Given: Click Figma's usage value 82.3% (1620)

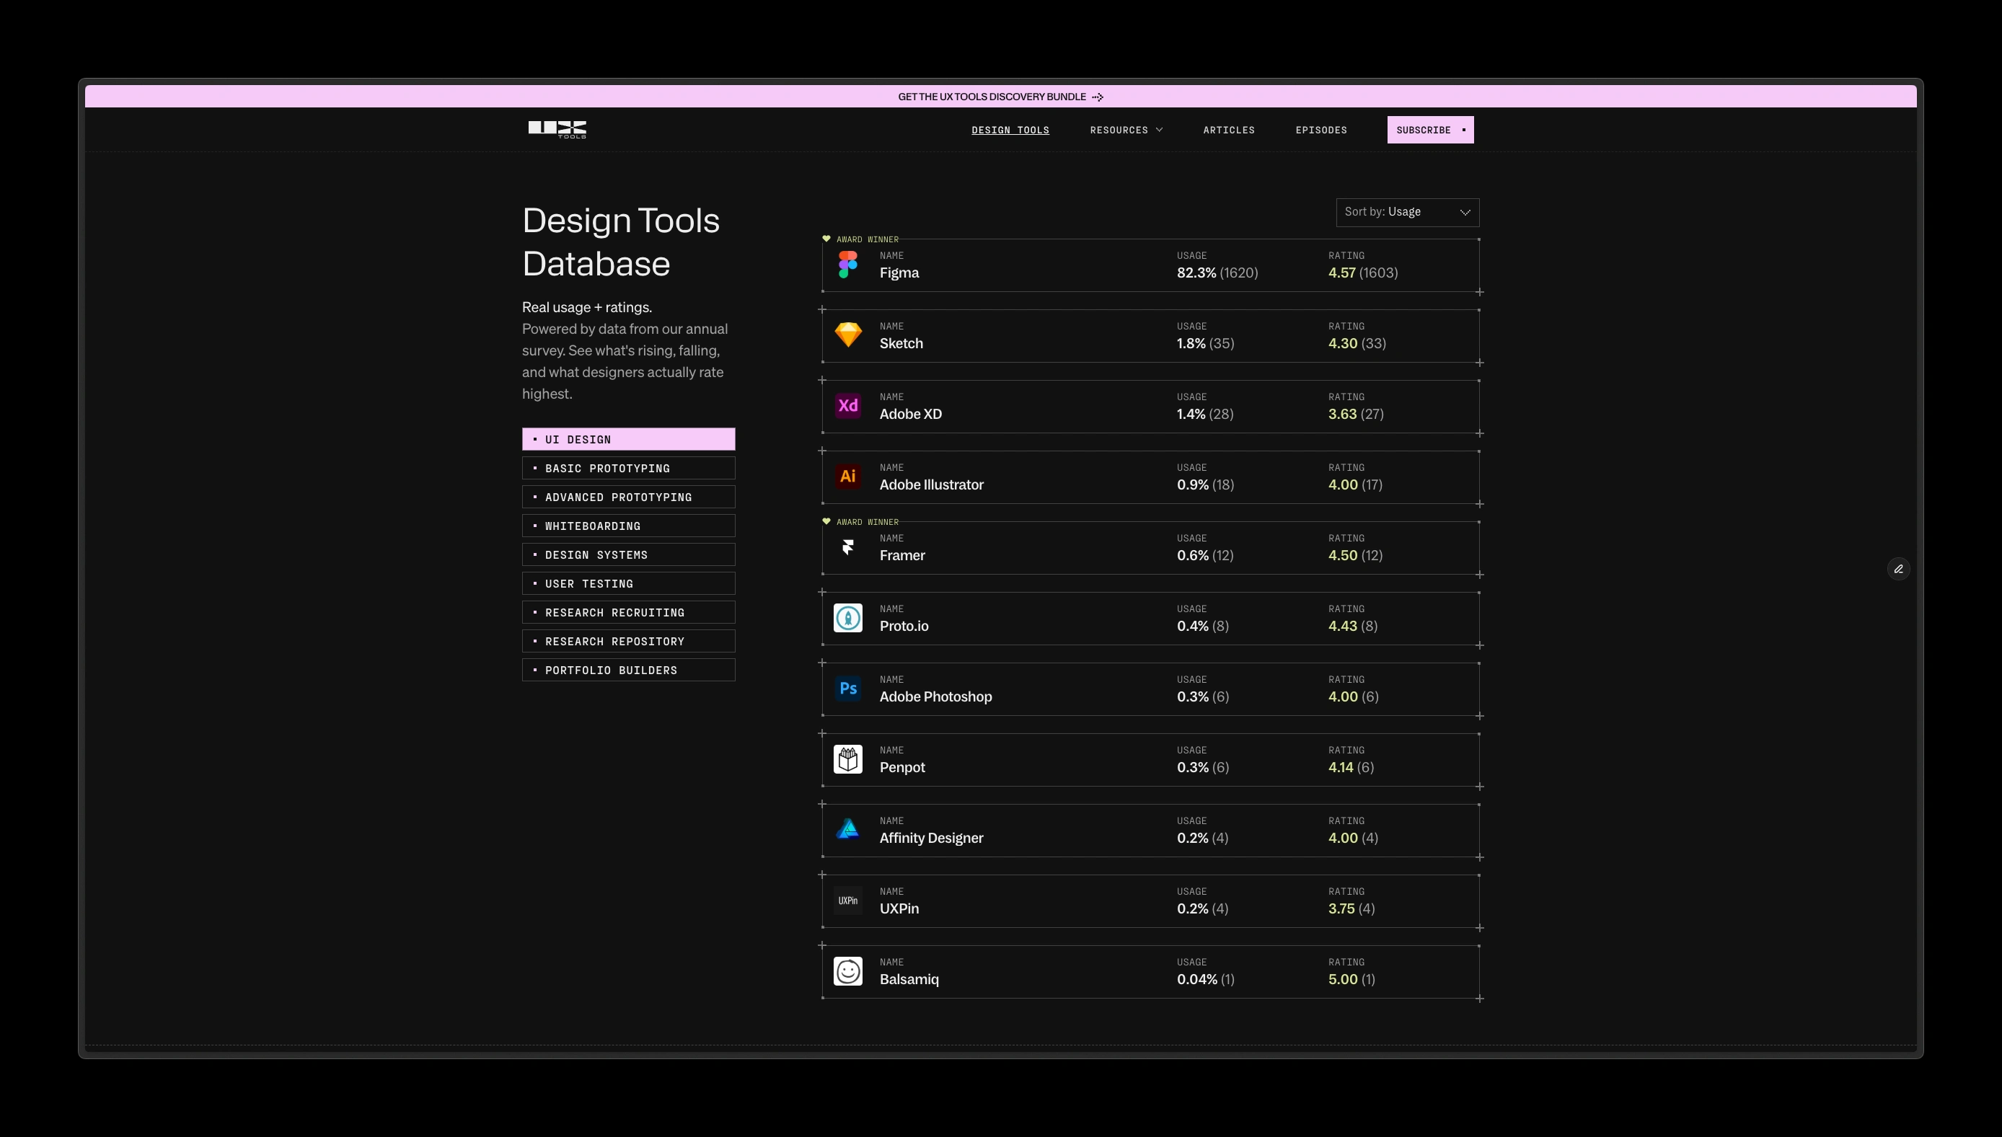Looking at the screenshot, I should click(x=1217, y=273).
